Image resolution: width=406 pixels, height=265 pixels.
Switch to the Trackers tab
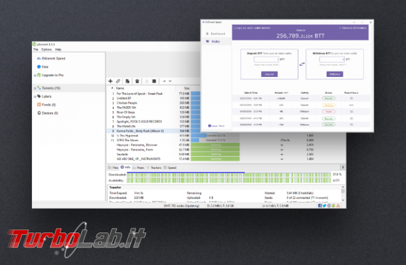pos(154,167)
